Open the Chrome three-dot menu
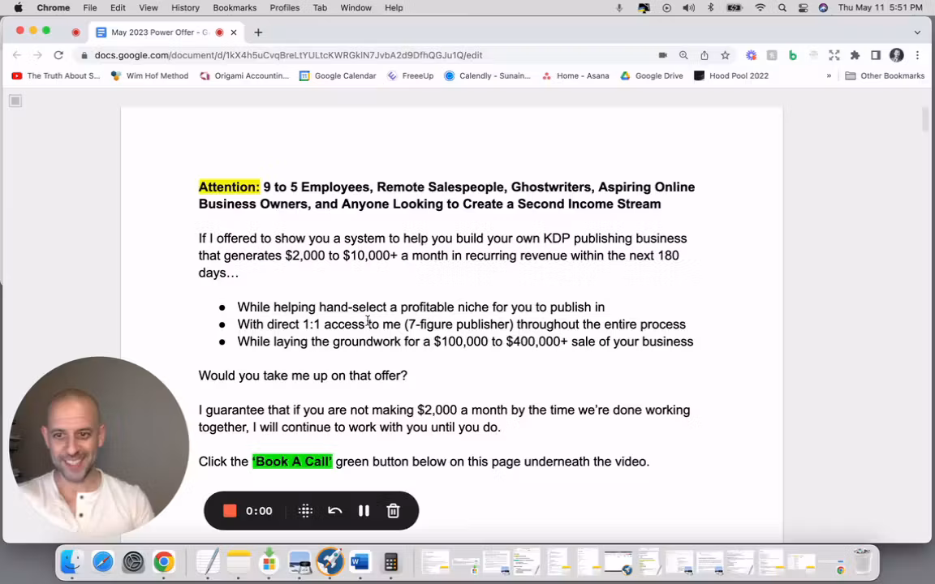Image resolution: width=935 pixels, height=584 pixels. (917, 55)
